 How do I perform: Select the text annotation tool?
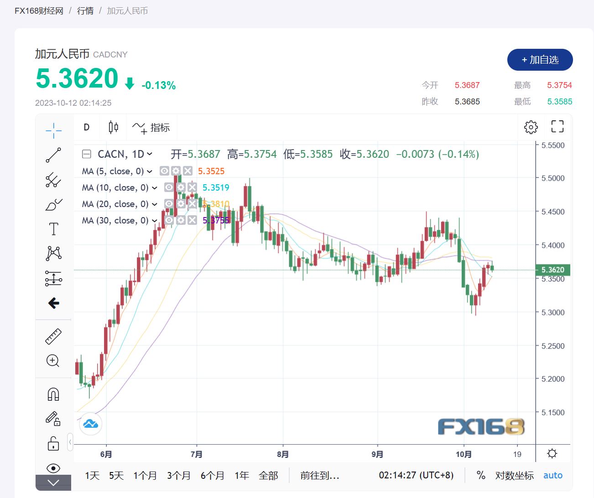coord(53,229)
